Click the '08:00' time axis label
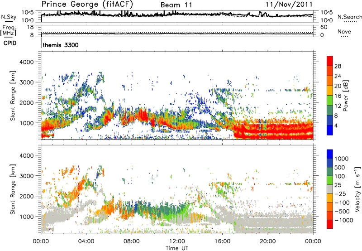The height and width of the screenshot is (251, 362). [x=132, y=241]
